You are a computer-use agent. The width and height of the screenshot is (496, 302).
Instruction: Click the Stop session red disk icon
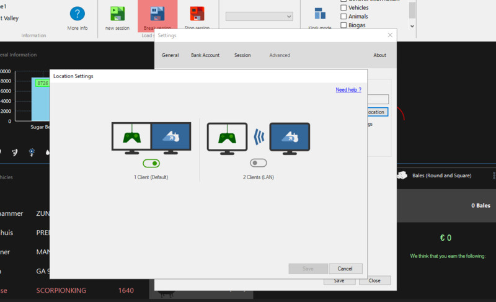click(197, 14)
